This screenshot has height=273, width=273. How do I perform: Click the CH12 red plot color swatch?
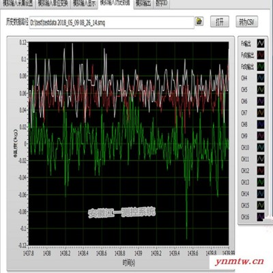point(261,171)
